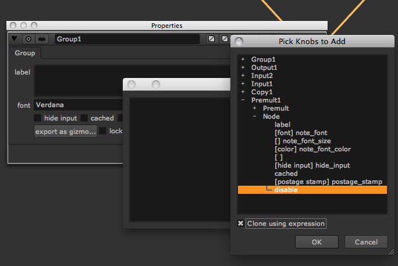This screenshot has width=398, height=266.
Task: Close the Properties window
Action: [x=13, y=26]
